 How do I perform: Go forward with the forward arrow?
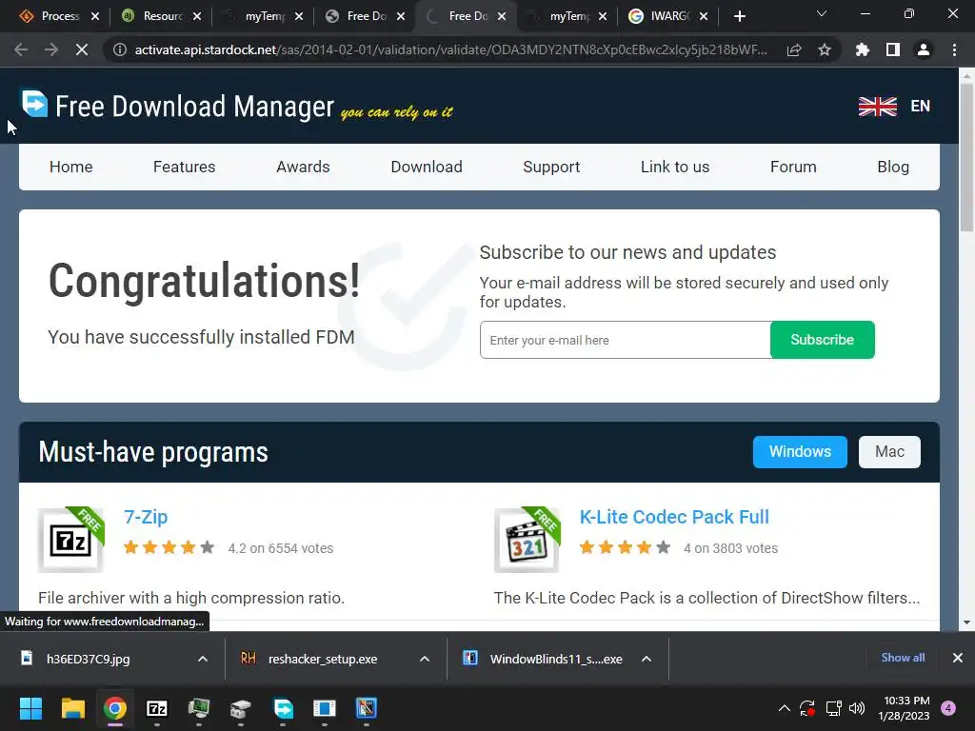51,49
